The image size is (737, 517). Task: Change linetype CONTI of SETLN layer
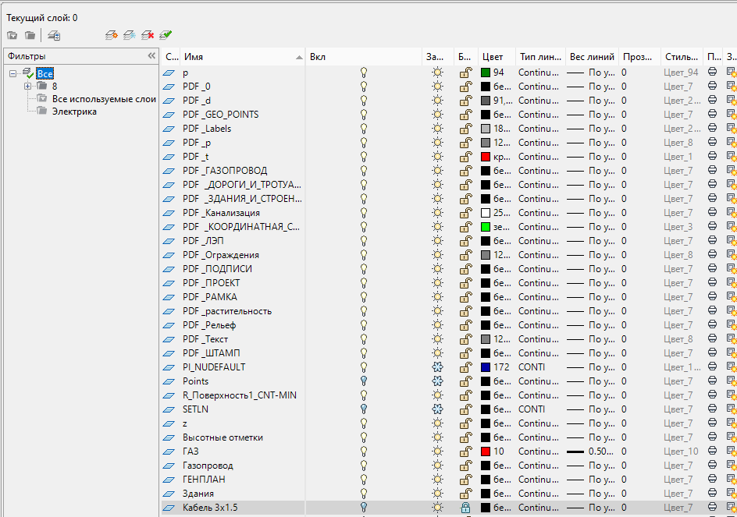[532, 409]
